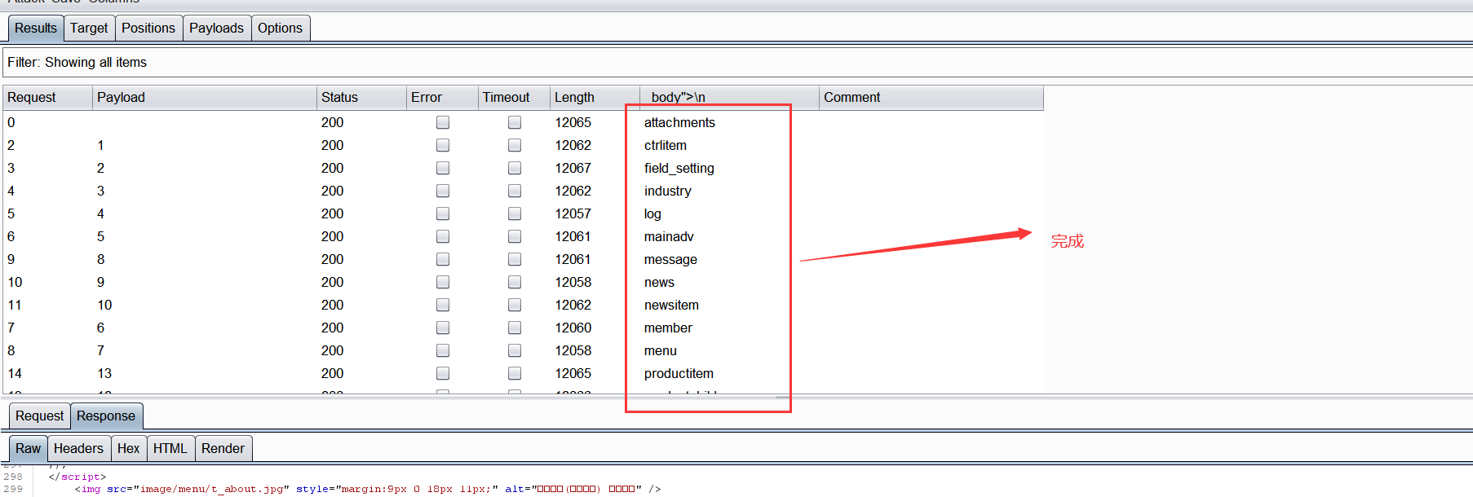Open the Request message tab
The image size is (1473, 497).
coord(39,416)
